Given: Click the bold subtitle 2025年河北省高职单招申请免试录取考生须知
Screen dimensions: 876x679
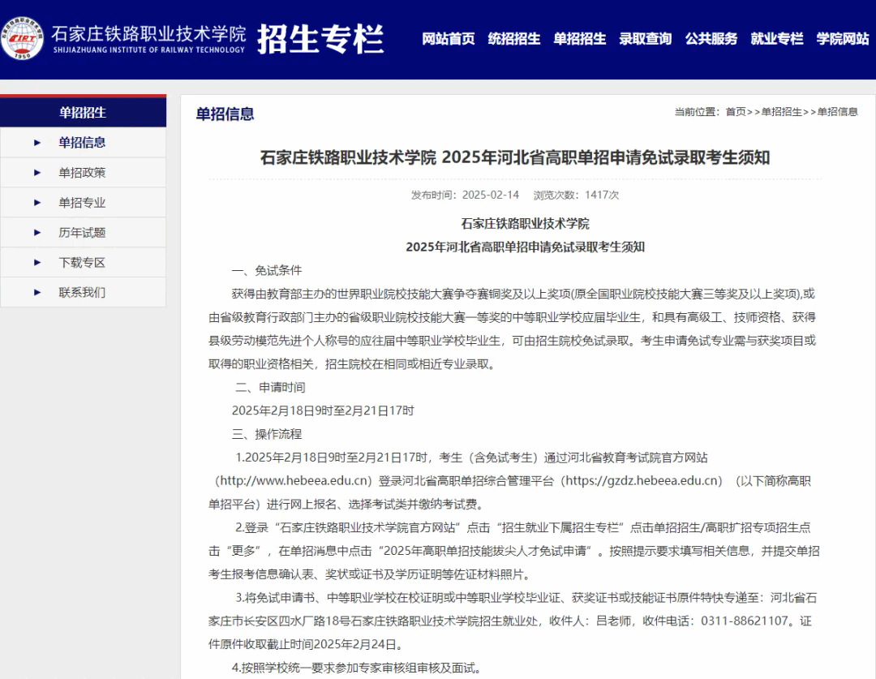Looking at the screenshot, I should click(x=525, y=247).
